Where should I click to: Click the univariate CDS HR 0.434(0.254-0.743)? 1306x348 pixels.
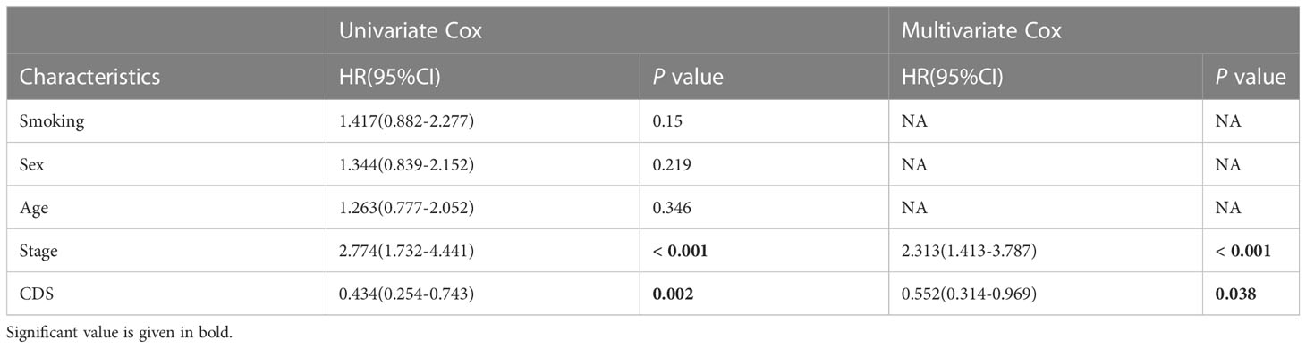pos(406,294)
